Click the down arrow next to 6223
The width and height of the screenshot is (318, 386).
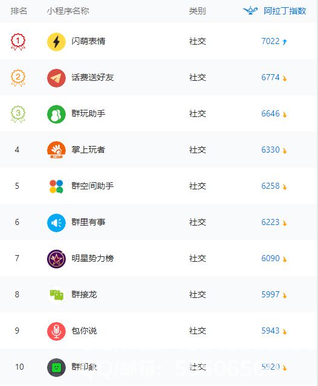(x=284, y=223)
